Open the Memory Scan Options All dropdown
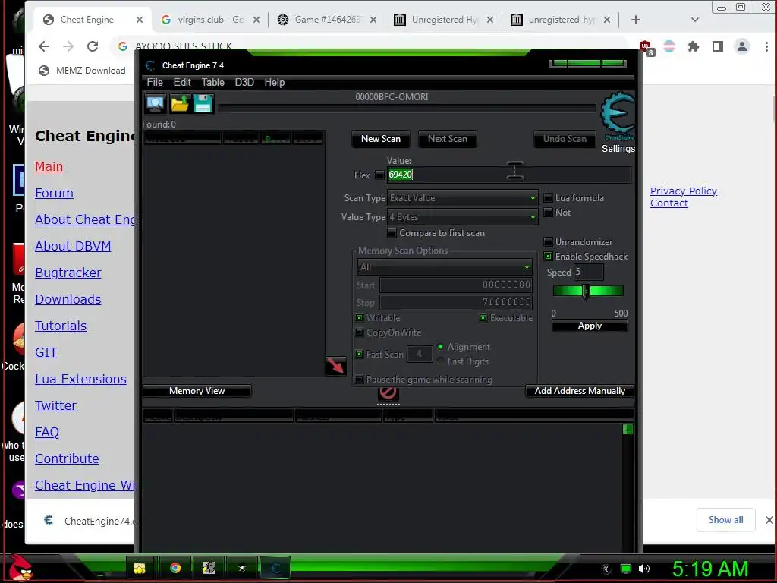This screenshot has width=777, height=583. tap(445, 267)
